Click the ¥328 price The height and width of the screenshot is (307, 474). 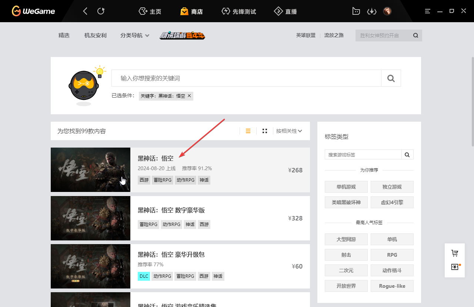click(x=296, y=218)
